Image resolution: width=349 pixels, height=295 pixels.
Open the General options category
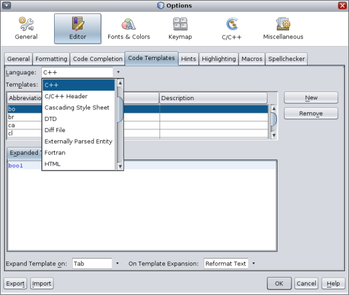coord(26,29)
